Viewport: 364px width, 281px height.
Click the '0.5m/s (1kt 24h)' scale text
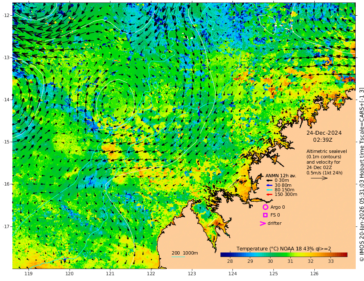click(x=324, y=173)
